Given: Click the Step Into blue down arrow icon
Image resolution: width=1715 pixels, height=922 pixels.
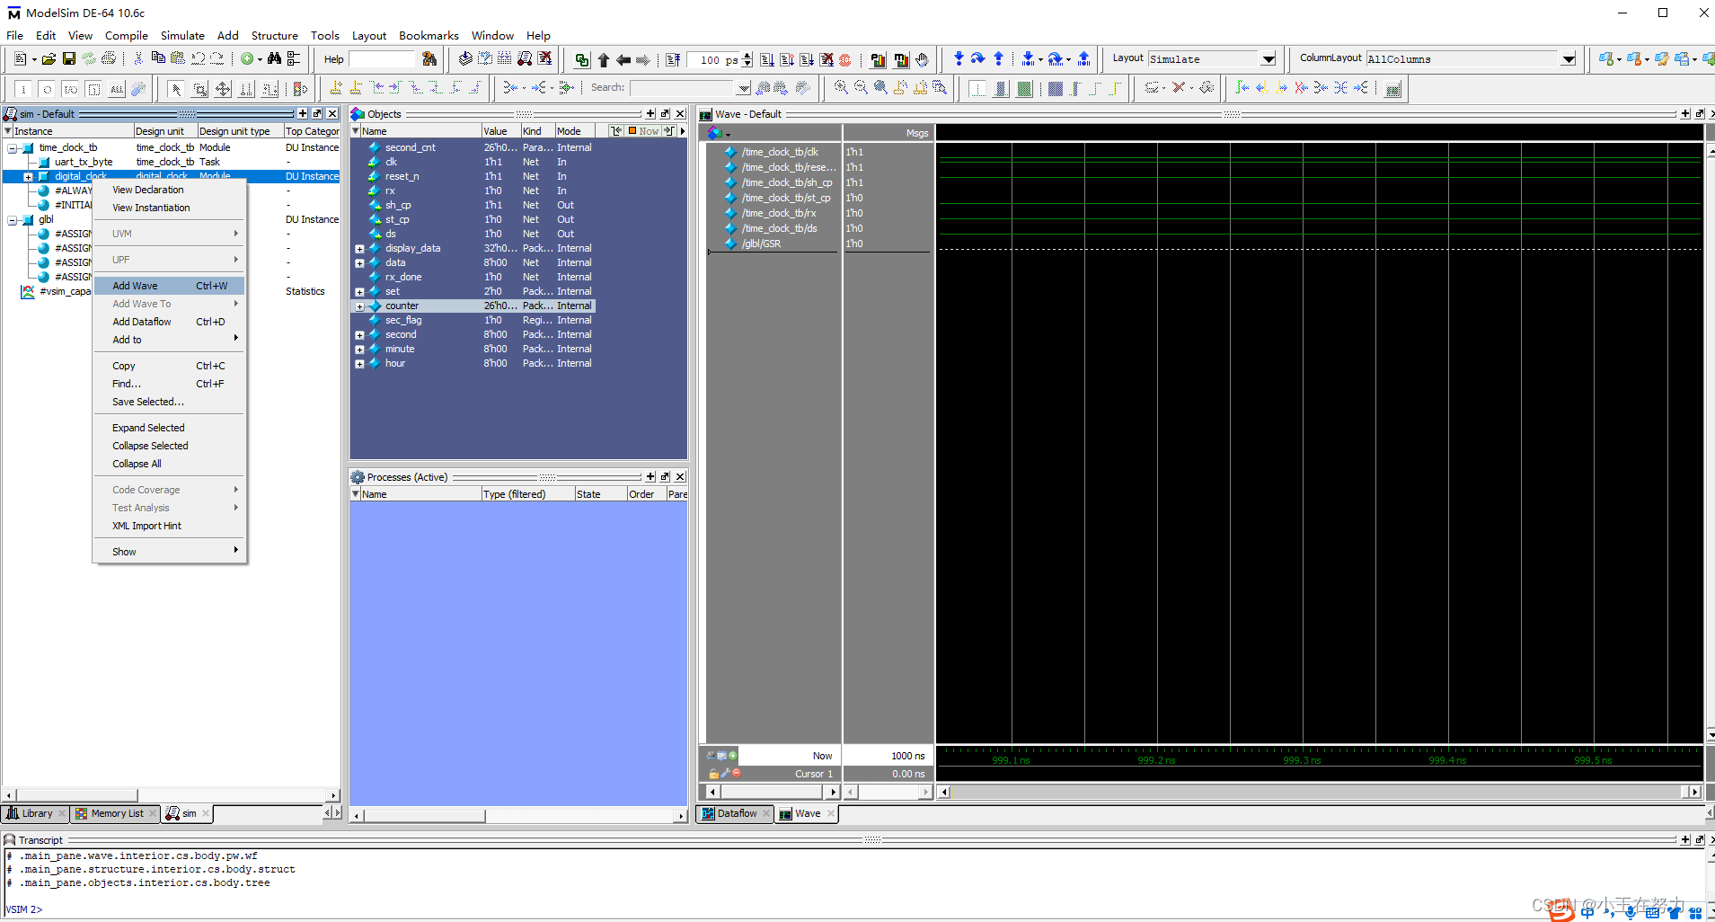Looking at the screenshot, I should (959, 59).
